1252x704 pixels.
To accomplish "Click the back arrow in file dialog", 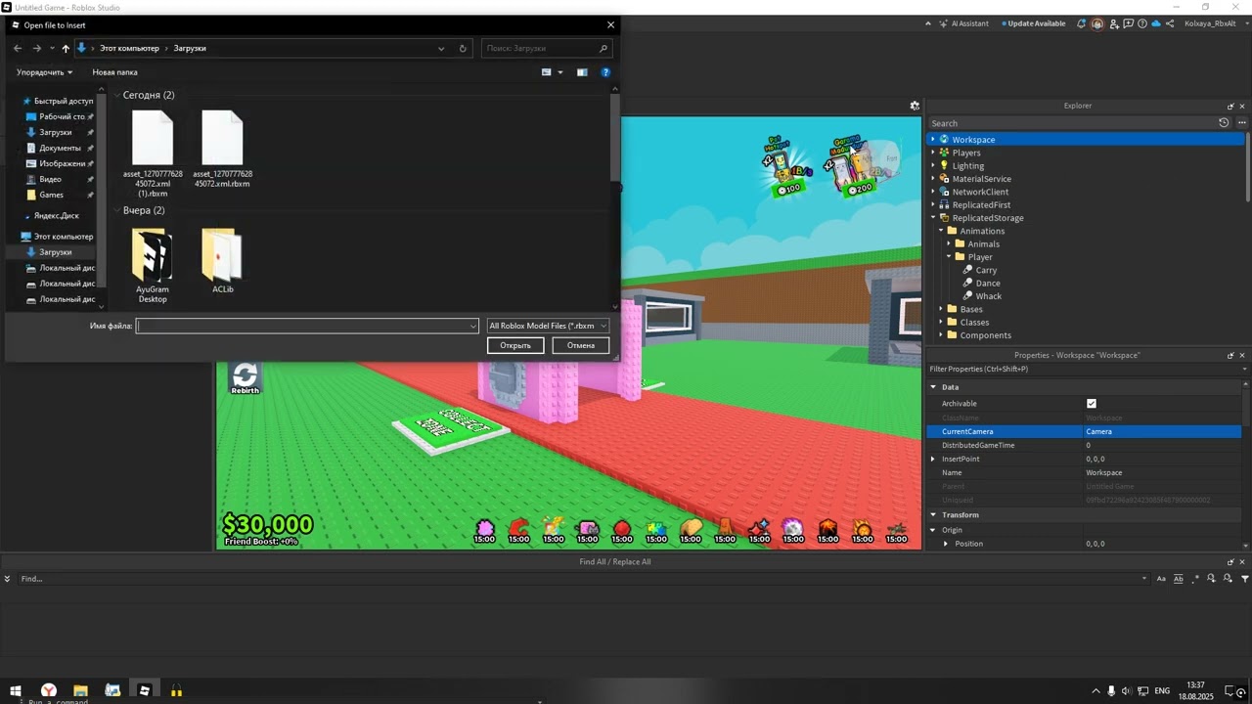I will pos(18,48).
